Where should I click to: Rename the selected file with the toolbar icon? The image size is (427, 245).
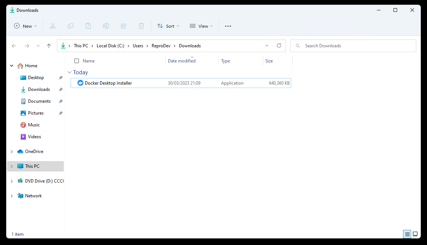click(x=106, y=26)
